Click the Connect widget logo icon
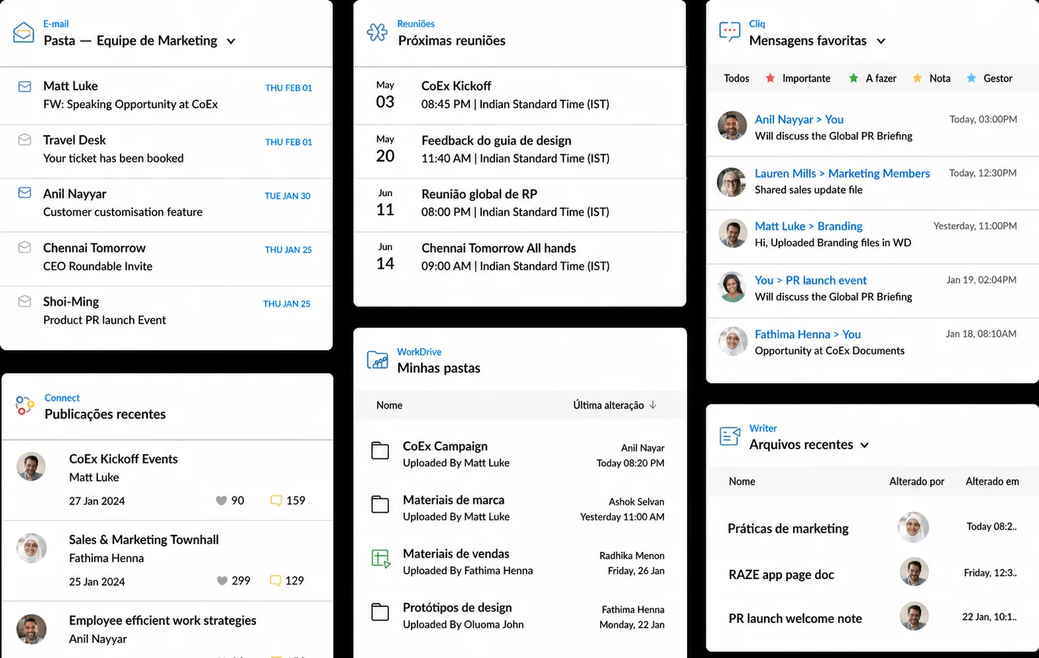1039x658 pixels. [25, 405]
